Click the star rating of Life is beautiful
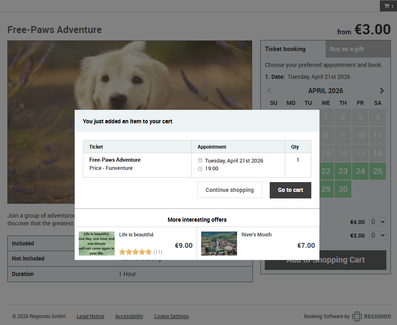The width and height of the screenshot is (397, 325). point(135,252)
